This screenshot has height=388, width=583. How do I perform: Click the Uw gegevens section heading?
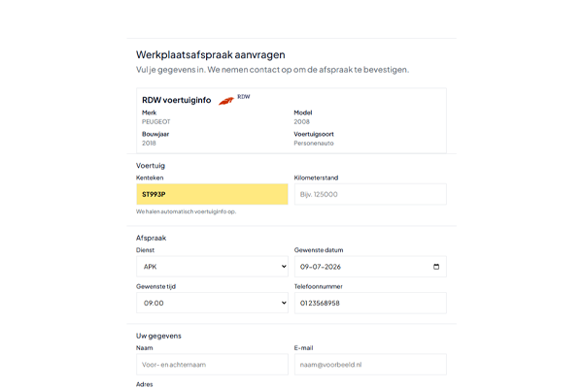coord(158,336)
